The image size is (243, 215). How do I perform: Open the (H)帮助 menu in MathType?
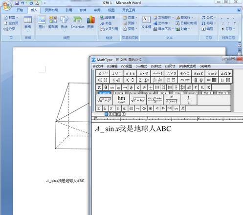coord(205,66)
